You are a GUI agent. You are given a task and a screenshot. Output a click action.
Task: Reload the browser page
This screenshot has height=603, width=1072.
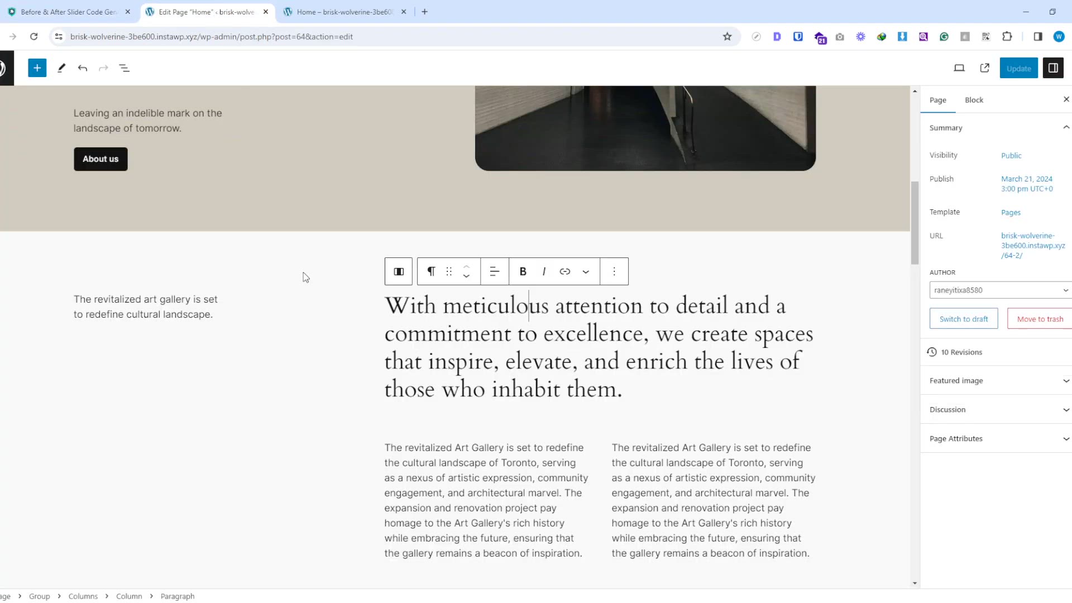[33, 37]
